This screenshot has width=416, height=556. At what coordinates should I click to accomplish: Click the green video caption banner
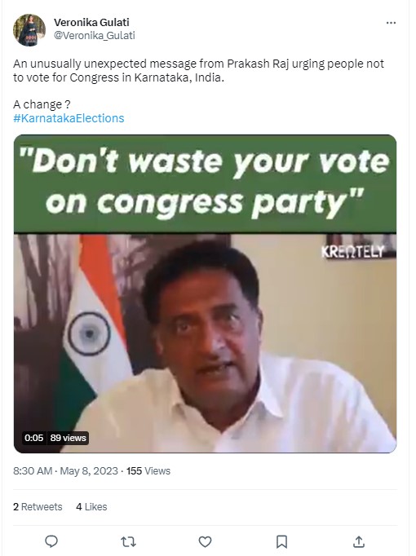pyautogui.click(x=205, y=183)
